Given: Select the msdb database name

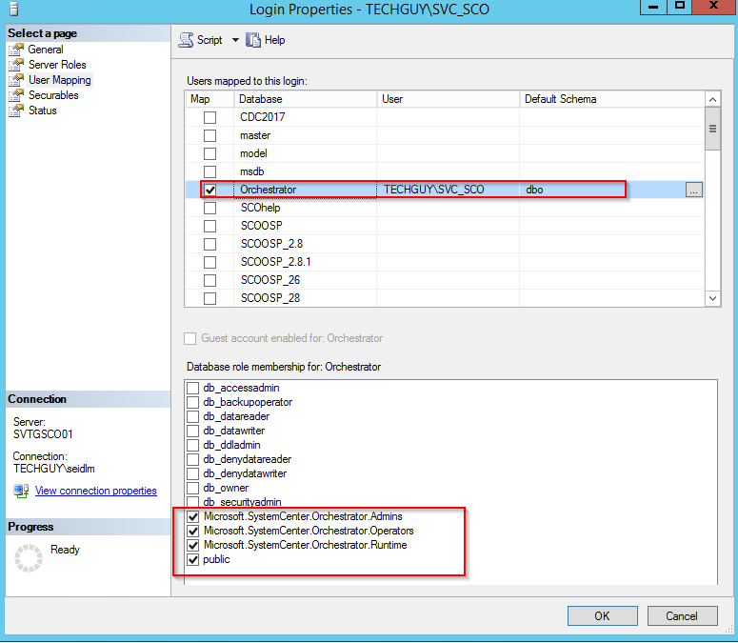Looking at the screenshot, I should tap(251, 171).
